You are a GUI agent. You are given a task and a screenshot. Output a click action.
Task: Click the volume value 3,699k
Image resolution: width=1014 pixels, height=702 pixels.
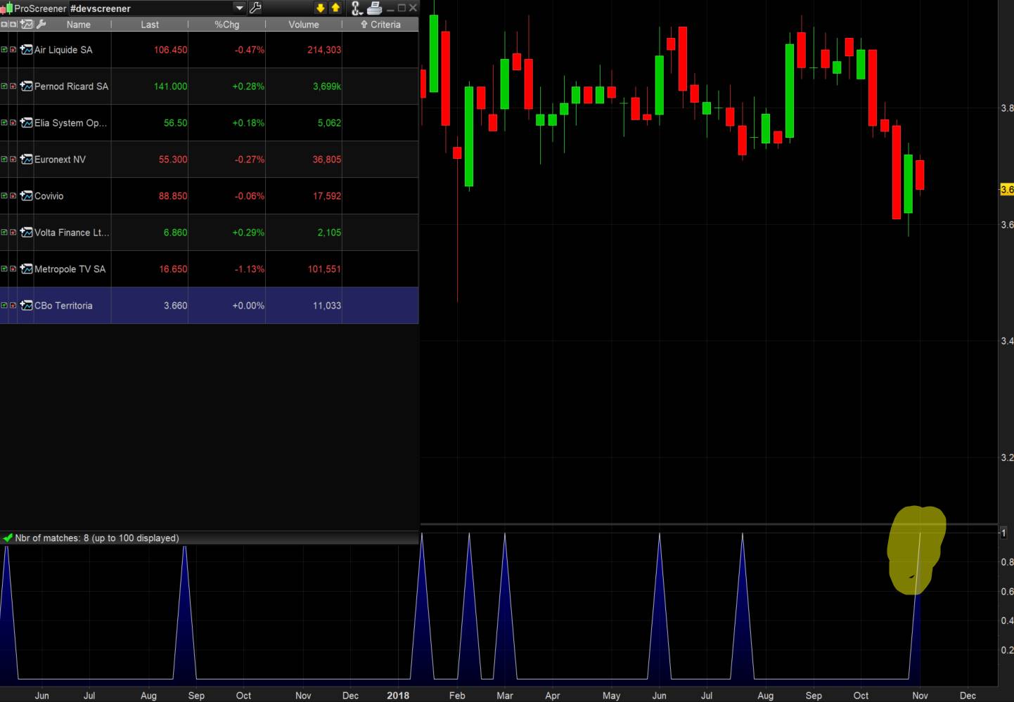[x=327, y=86]
